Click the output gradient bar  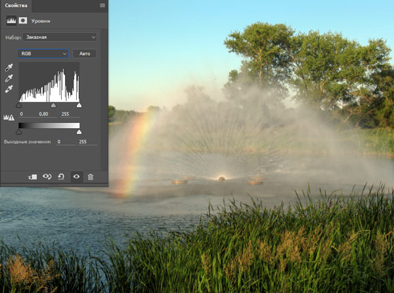[x=49, y=125]
